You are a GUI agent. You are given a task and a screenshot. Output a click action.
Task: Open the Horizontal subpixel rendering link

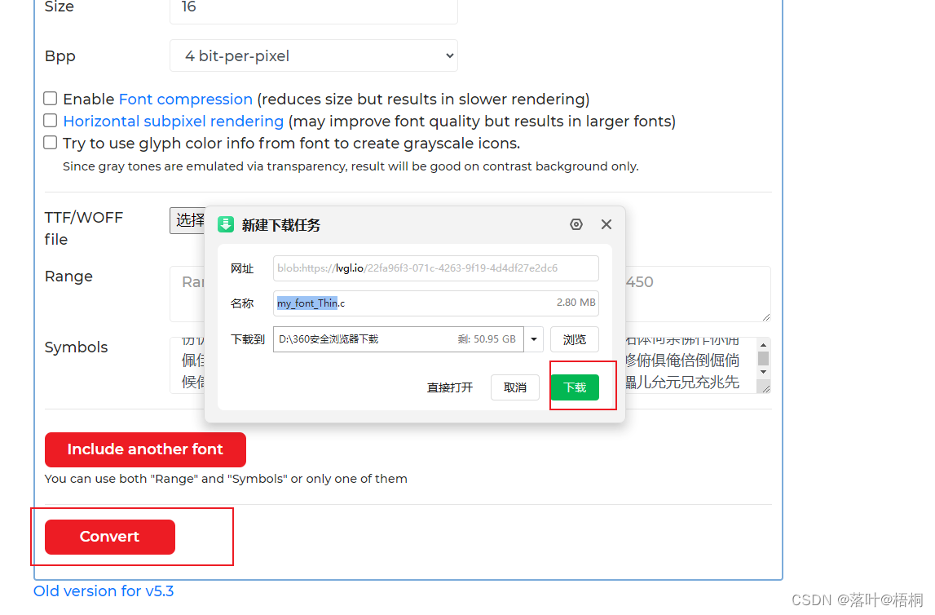pyautogui.click(x=173, y=121)
